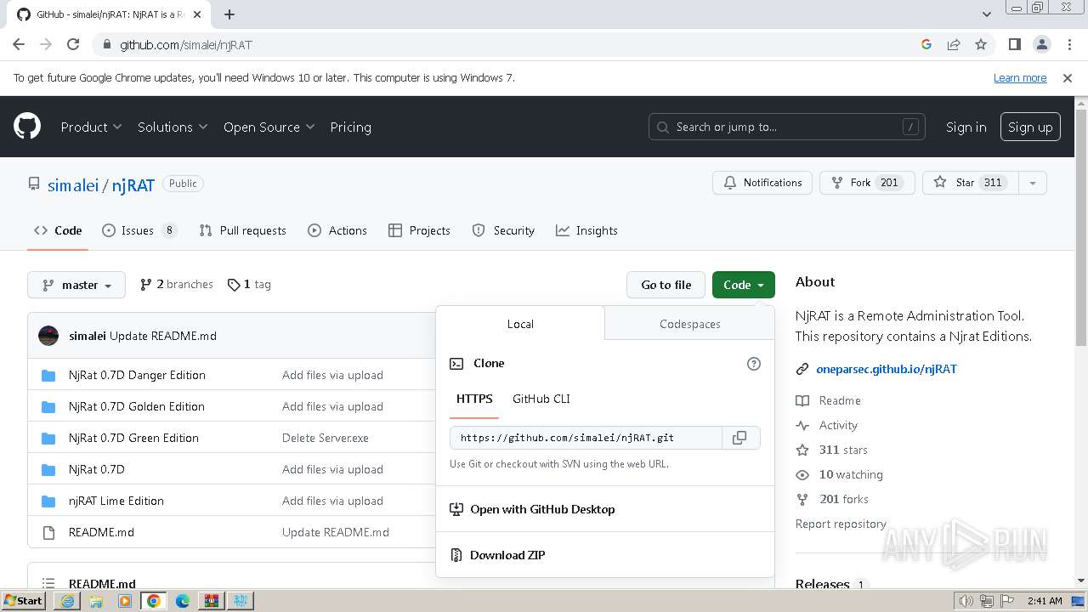
Task: Select the Local tab in clone popup
Action: point(520,324)
